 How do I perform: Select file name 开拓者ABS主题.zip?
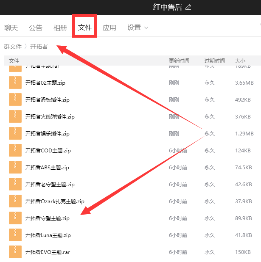[x=47, y=168]
